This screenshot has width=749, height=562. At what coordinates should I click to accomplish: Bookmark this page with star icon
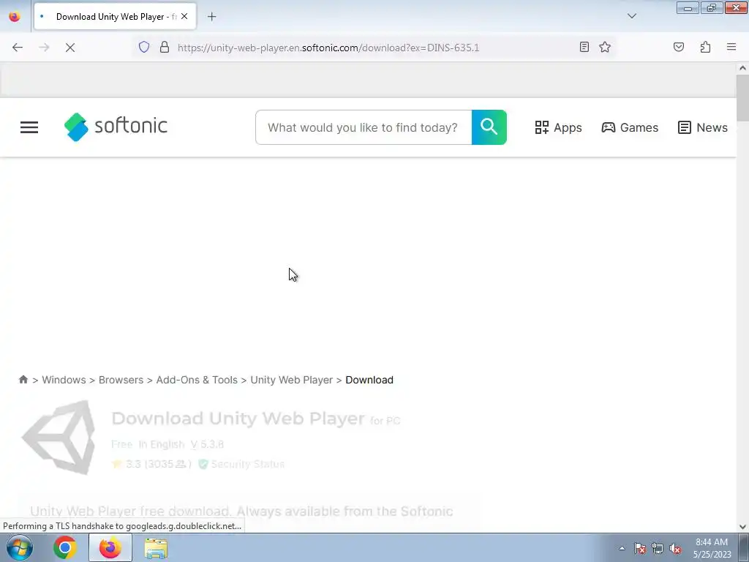pyautogui.click(x=605, y=47)
